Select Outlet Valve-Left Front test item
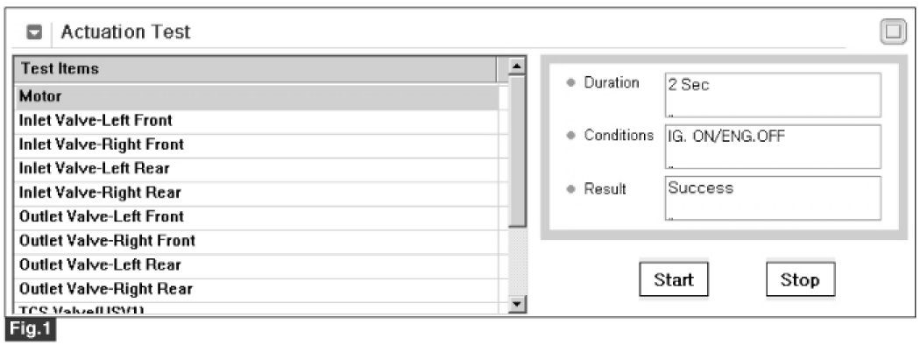Screen dimensions: 920x345 click(x=257, y=218)
